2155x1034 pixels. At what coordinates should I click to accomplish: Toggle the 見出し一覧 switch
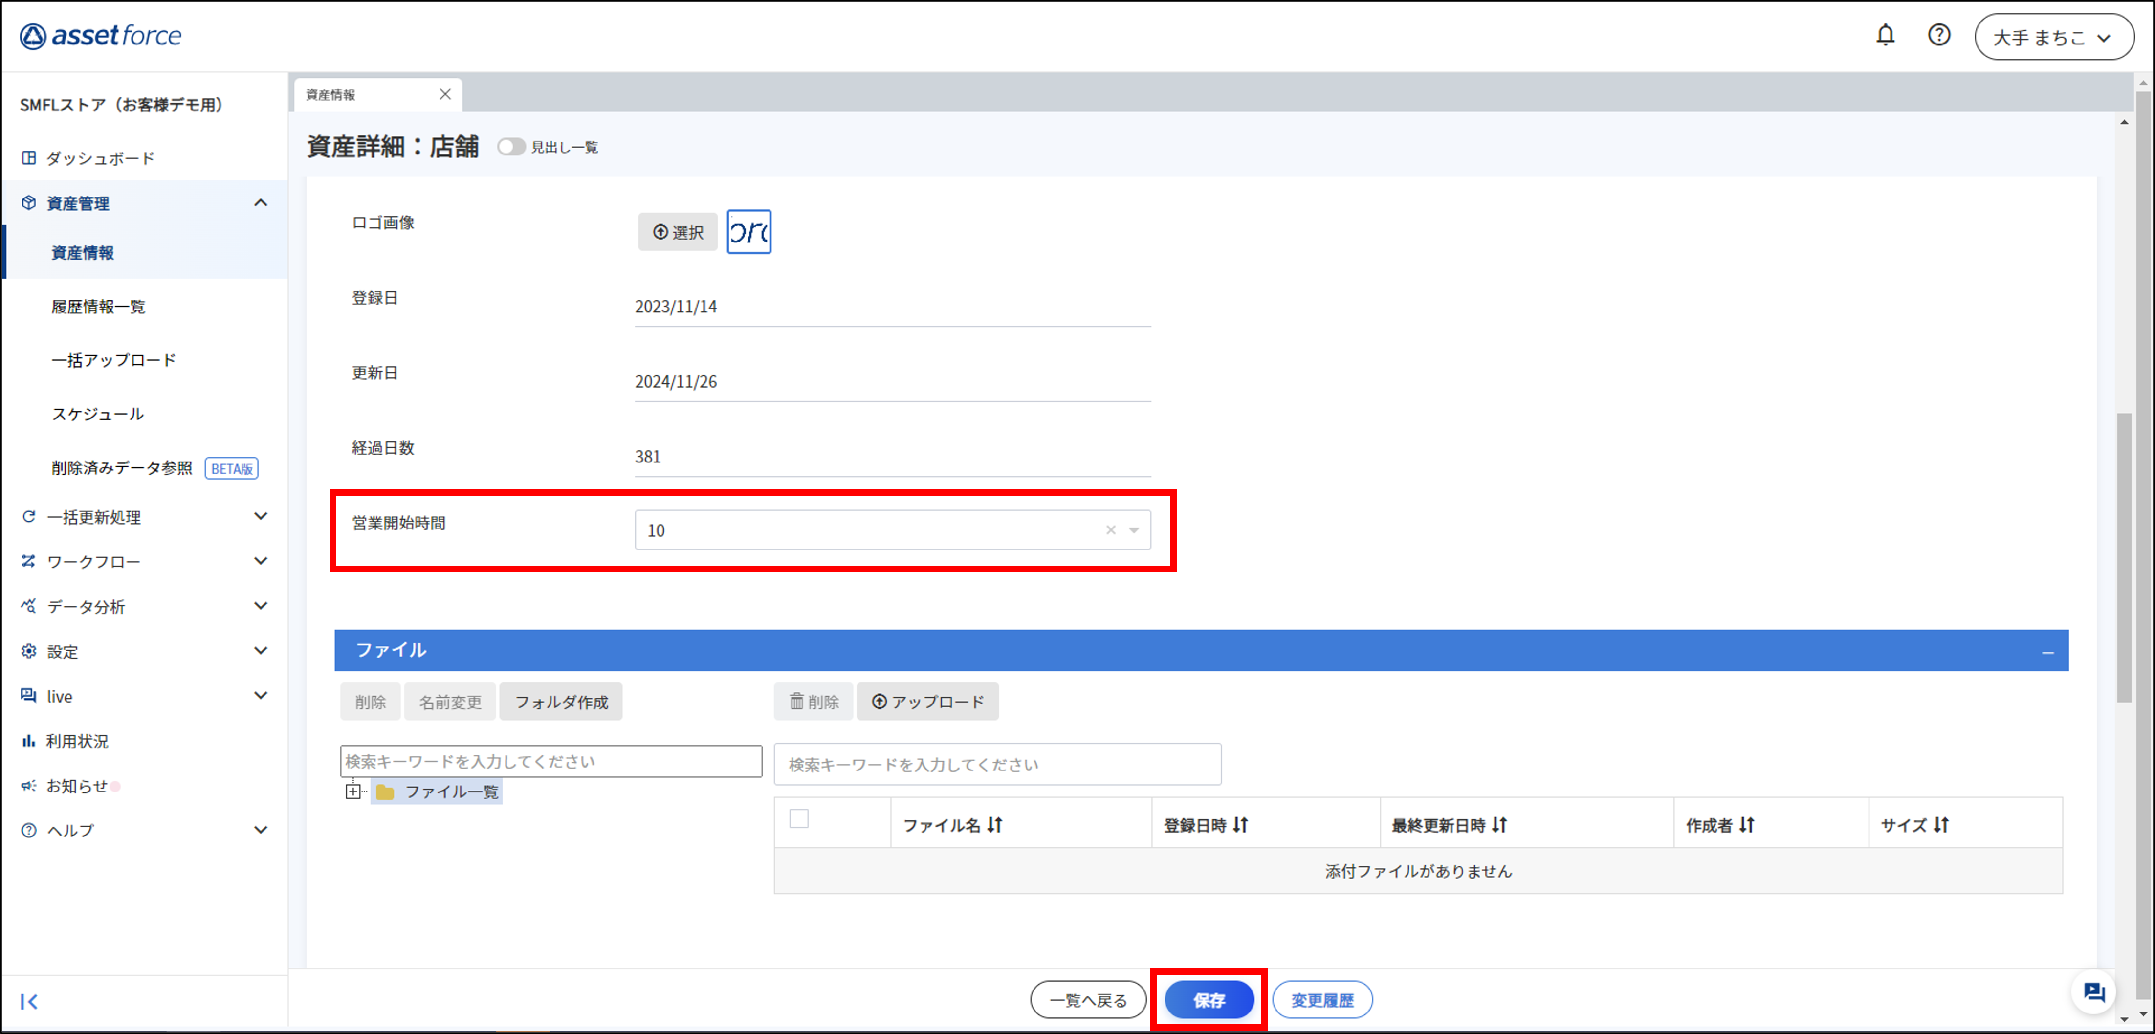[512, 146]
